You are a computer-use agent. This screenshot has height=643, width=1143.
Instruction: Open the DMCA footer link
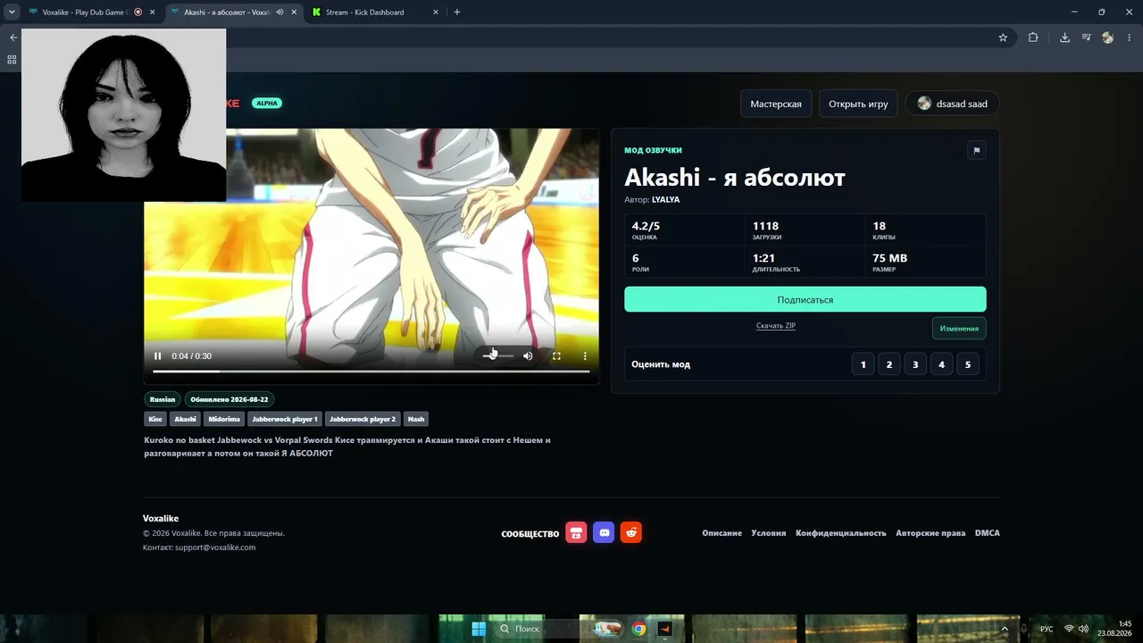click(988, 533)
